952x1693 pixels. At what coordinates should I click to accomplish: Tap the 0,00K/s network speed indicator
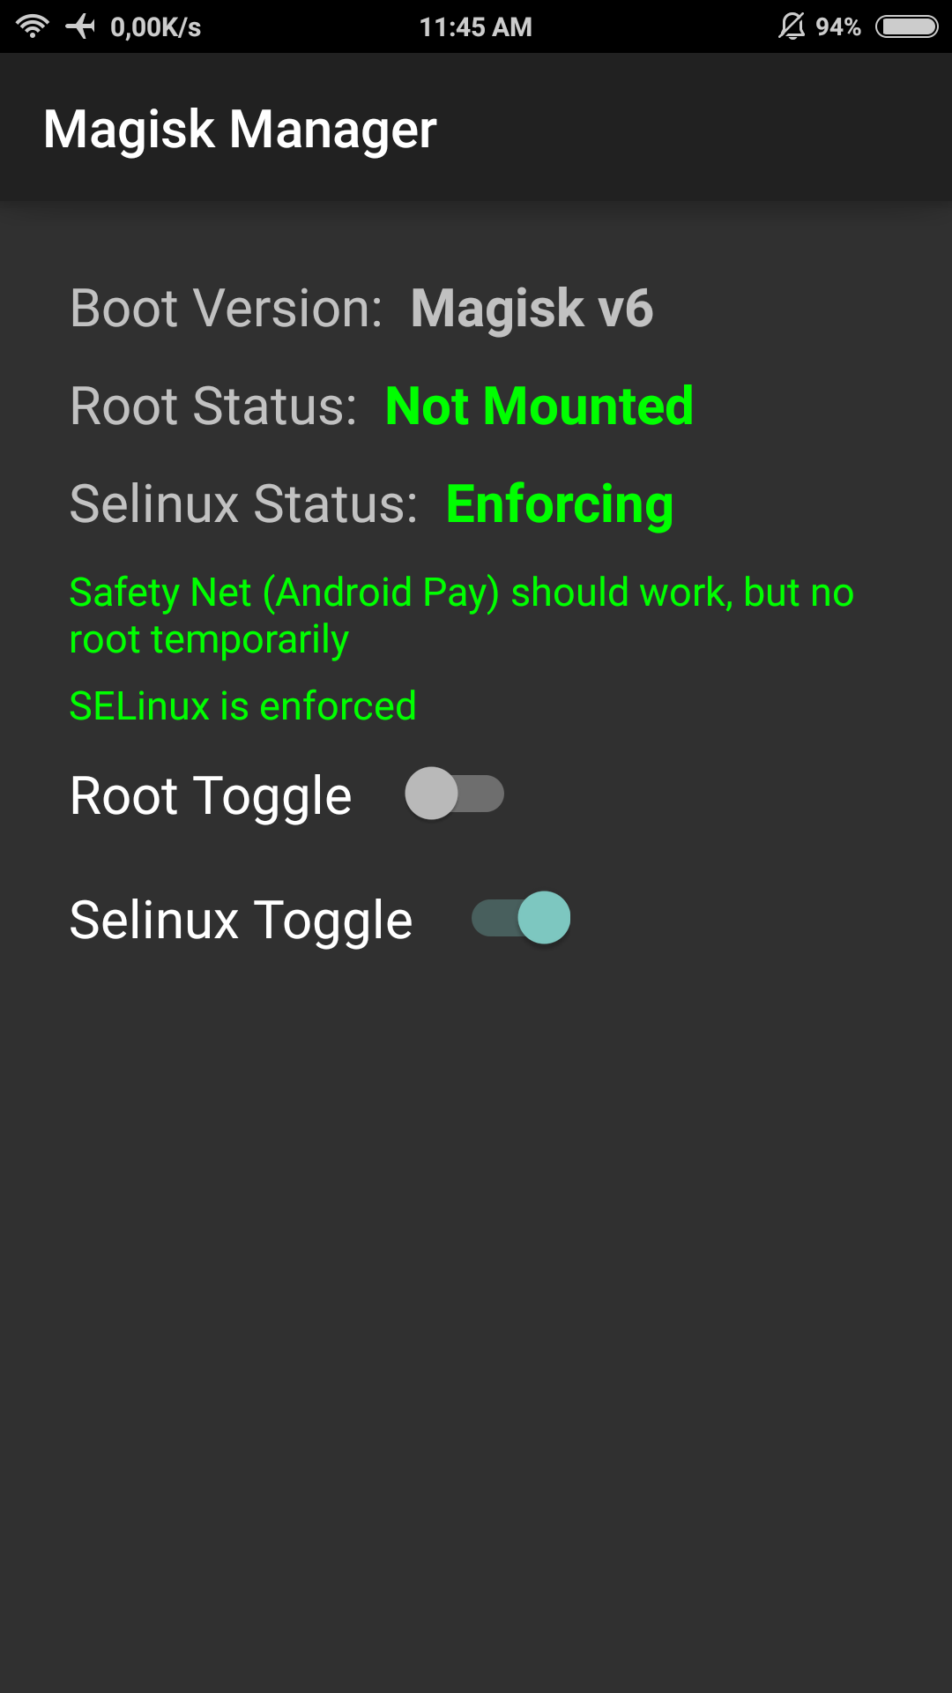[x=156, y=27]
